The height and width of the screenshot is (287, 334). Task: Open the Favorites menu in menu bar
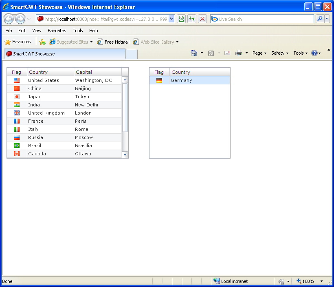tap(57, 31)
